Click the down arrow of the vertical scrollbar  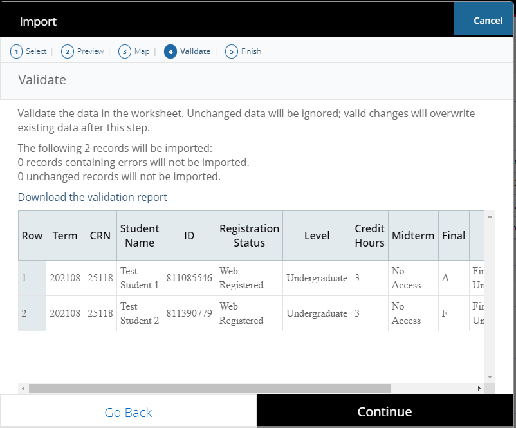click(490, 377)
